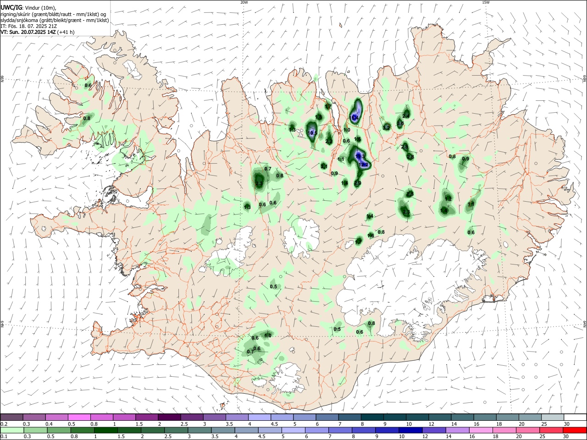Click the 'VT: Sun. 20.07.2025 14Z (+41 h)' line
This screenshot has width=587, height=440.
tap(37, 32)
